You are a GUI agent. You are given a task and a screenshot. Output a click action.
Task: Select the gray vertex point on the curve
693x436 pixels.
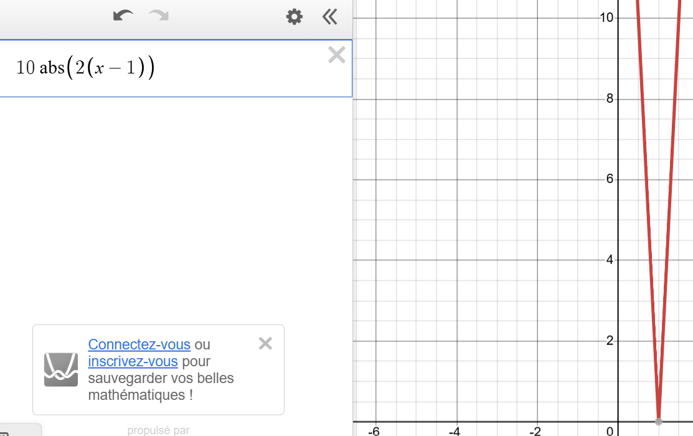(659, 422)
